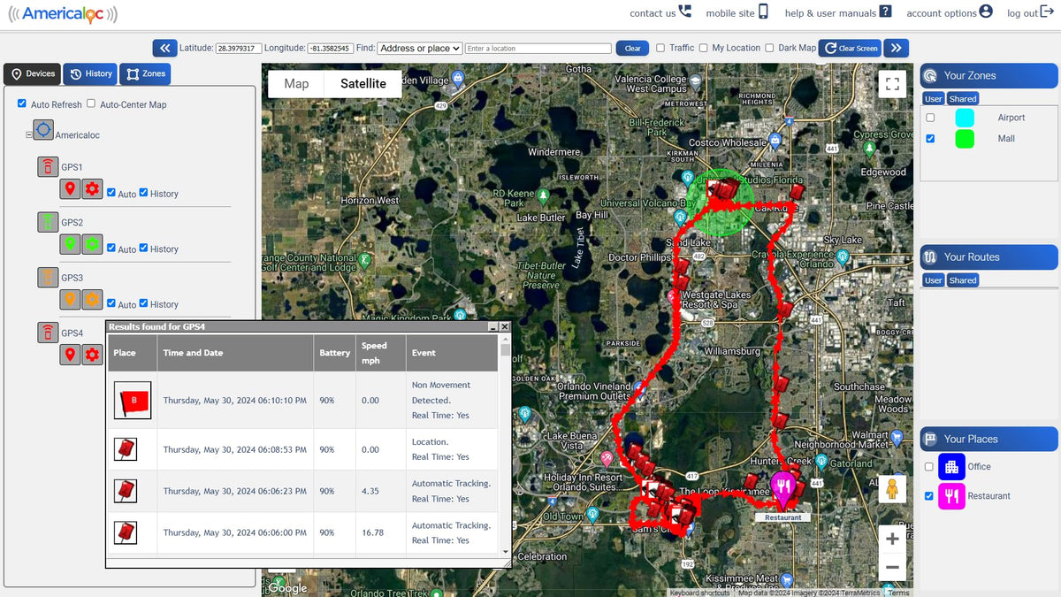Switch to the Zones tab
1061x597 pixels.
pos(145,74)
